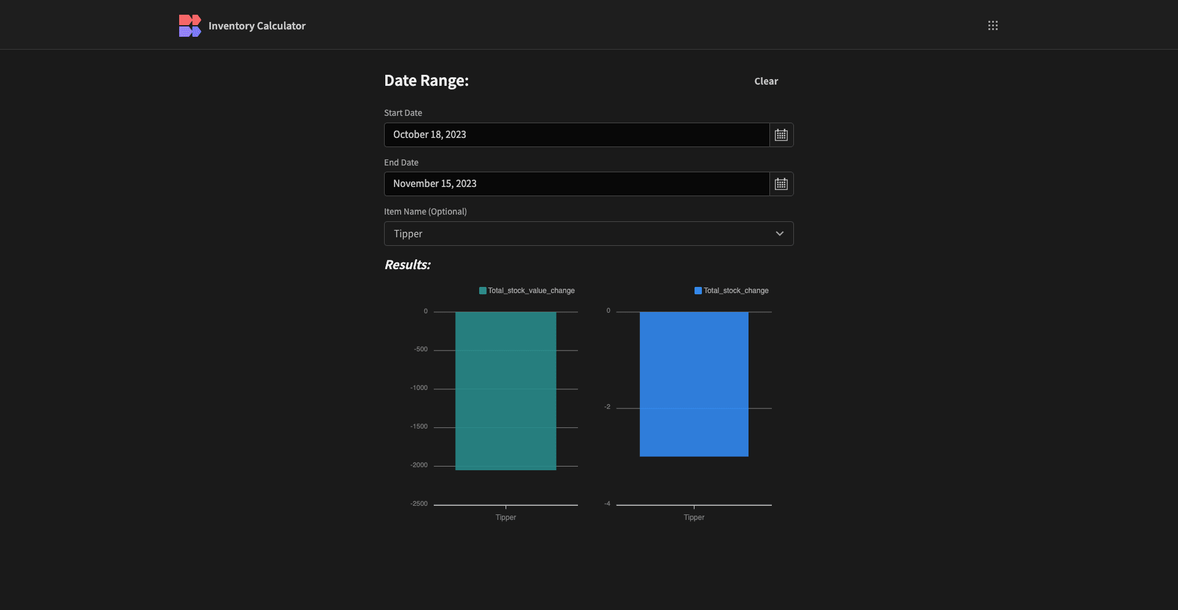Click the Inventory Calculator title link
1178x610 pixels.
[x=257, y=26]
